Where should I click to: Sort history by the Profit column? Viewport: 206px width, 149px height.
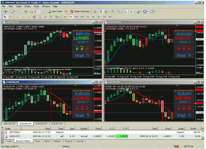coord(193,129)
